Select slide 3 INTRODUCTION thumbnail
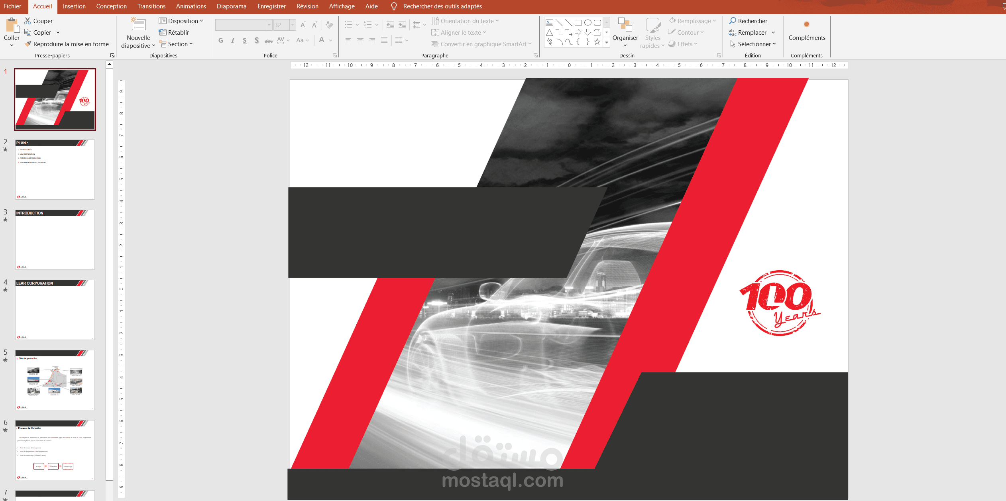 55,240
